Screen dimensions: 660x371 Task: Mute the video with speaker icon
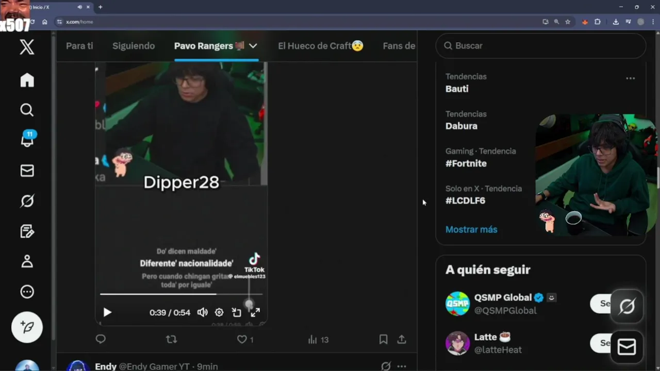[203, 312]
